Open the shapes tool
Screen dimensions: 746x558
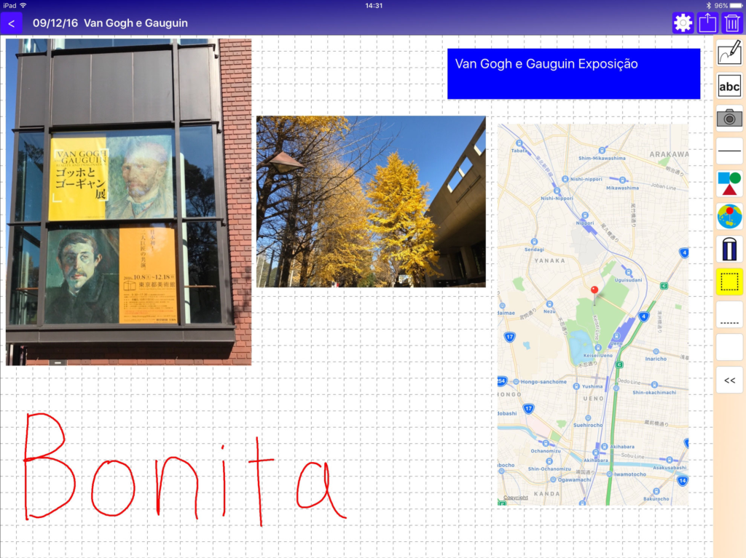pos(729,183)
